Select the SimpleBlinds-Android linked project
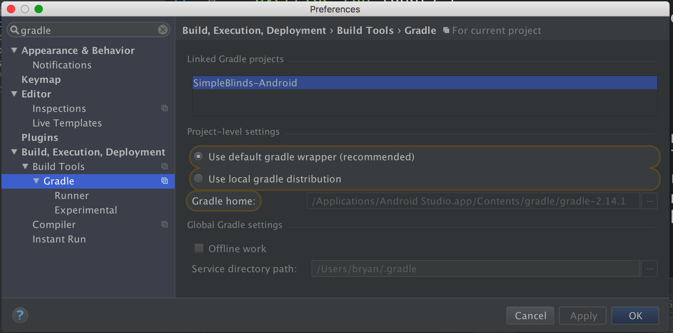673x333 pixels. coord(245,83)
